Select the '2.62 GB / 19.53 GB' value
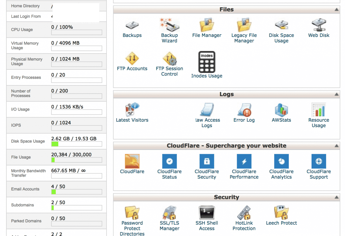This screenshot has width=345, height=236. pos(74,139)
